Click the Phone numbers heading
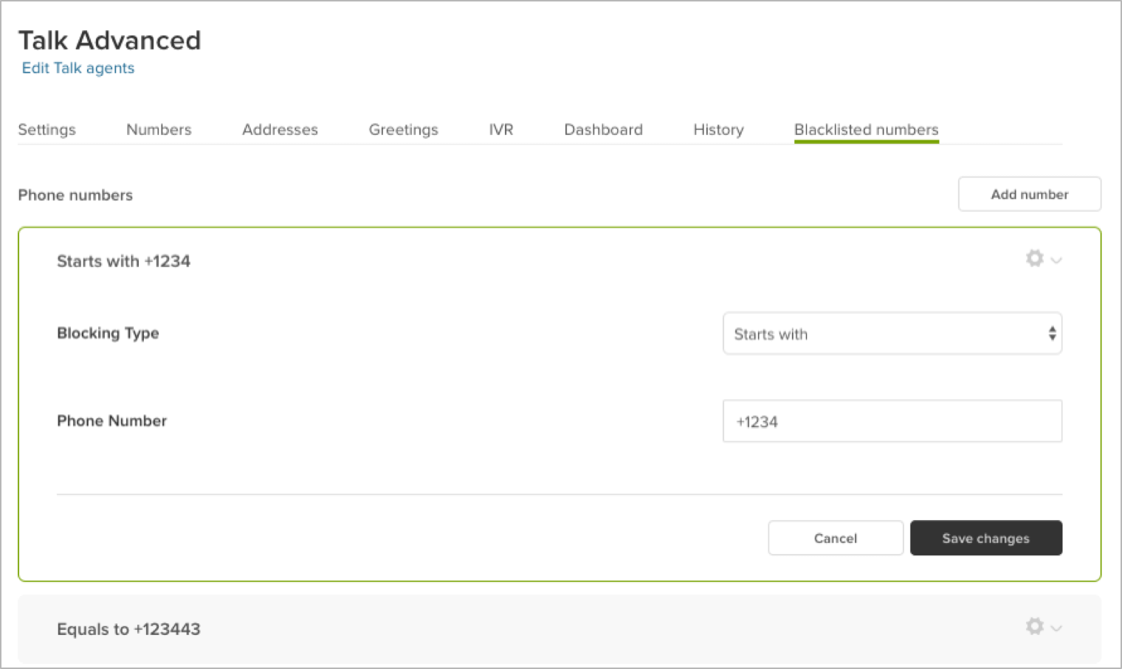This screenshot has width=1122, height=669. [x=75, y=195]
